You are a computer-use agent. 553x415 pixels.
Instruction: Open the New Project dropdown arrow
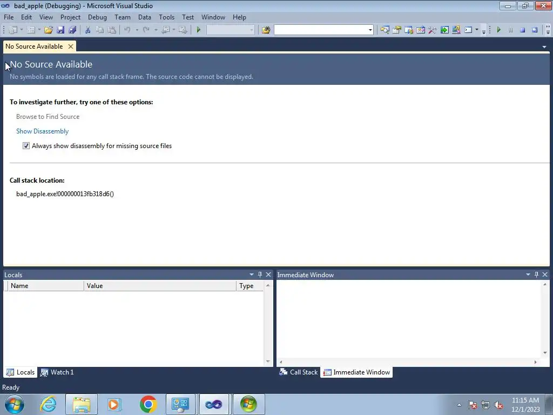pos(21,30)
